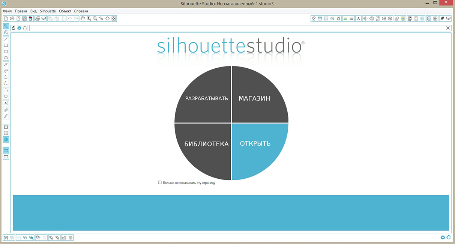Screen dimensions: 455x244
Task: Choose the Line drawing tool
Action: click(x=6, y=39)
